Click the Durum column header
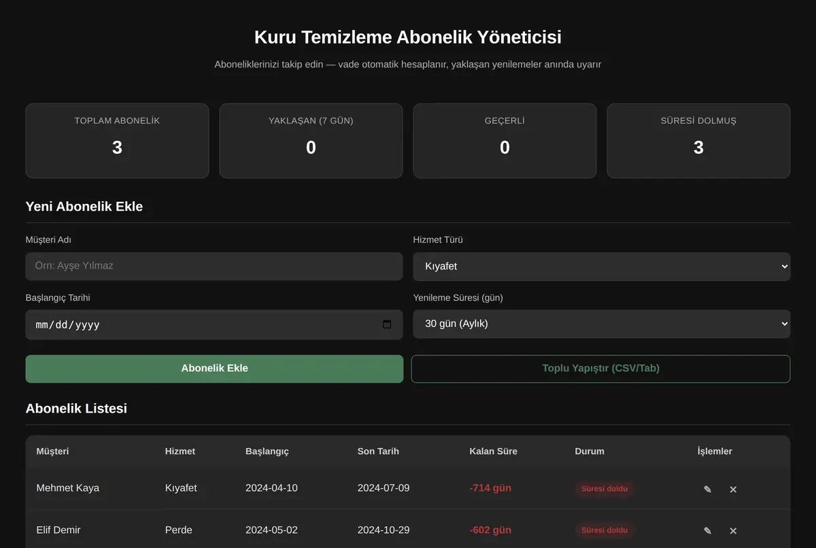816x548 pixels. point(590,451)
